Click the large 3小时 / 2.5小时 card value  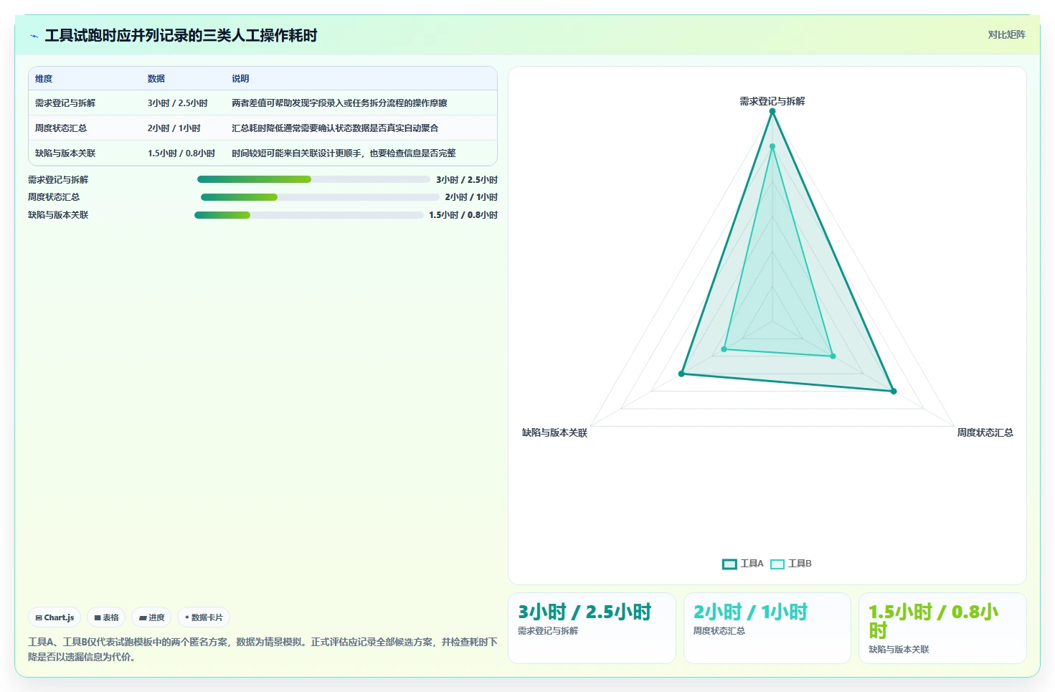click(x=585, y=612)
